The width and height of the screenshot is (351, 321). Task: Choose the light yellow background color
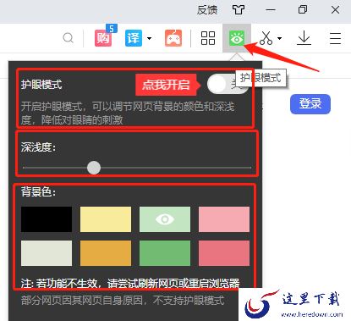pos(106,219)
